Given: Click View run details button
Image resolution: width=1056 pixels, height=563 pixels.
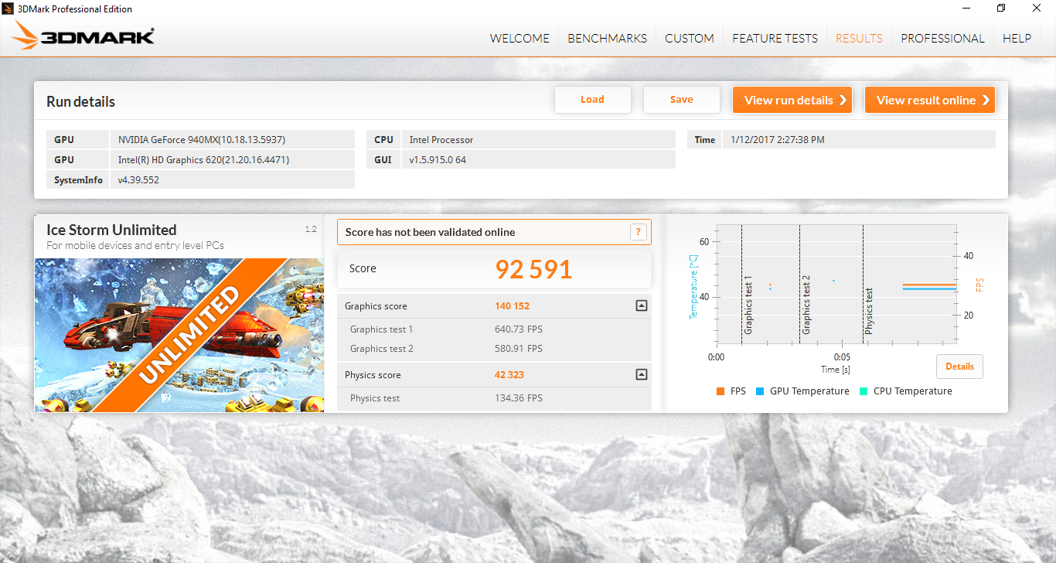Looking at the screenshot, I should click(x=792, y=100).
